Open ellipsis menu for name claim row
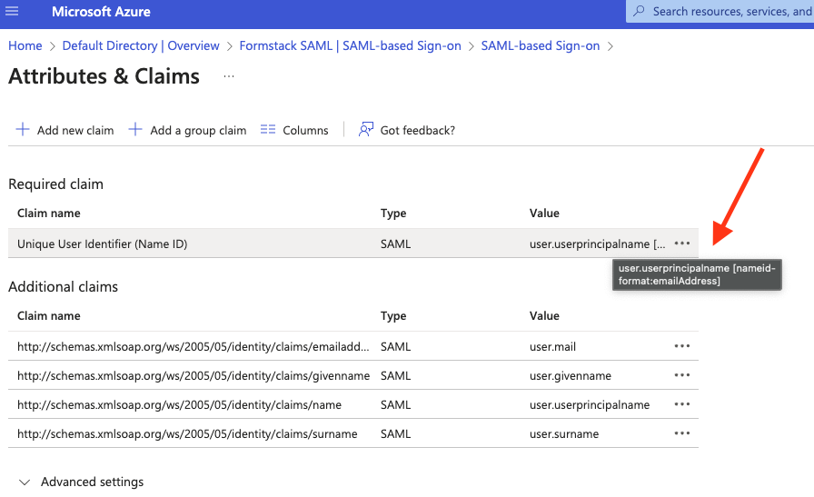This screenshot has height=497, width=814. click(682, 404)
